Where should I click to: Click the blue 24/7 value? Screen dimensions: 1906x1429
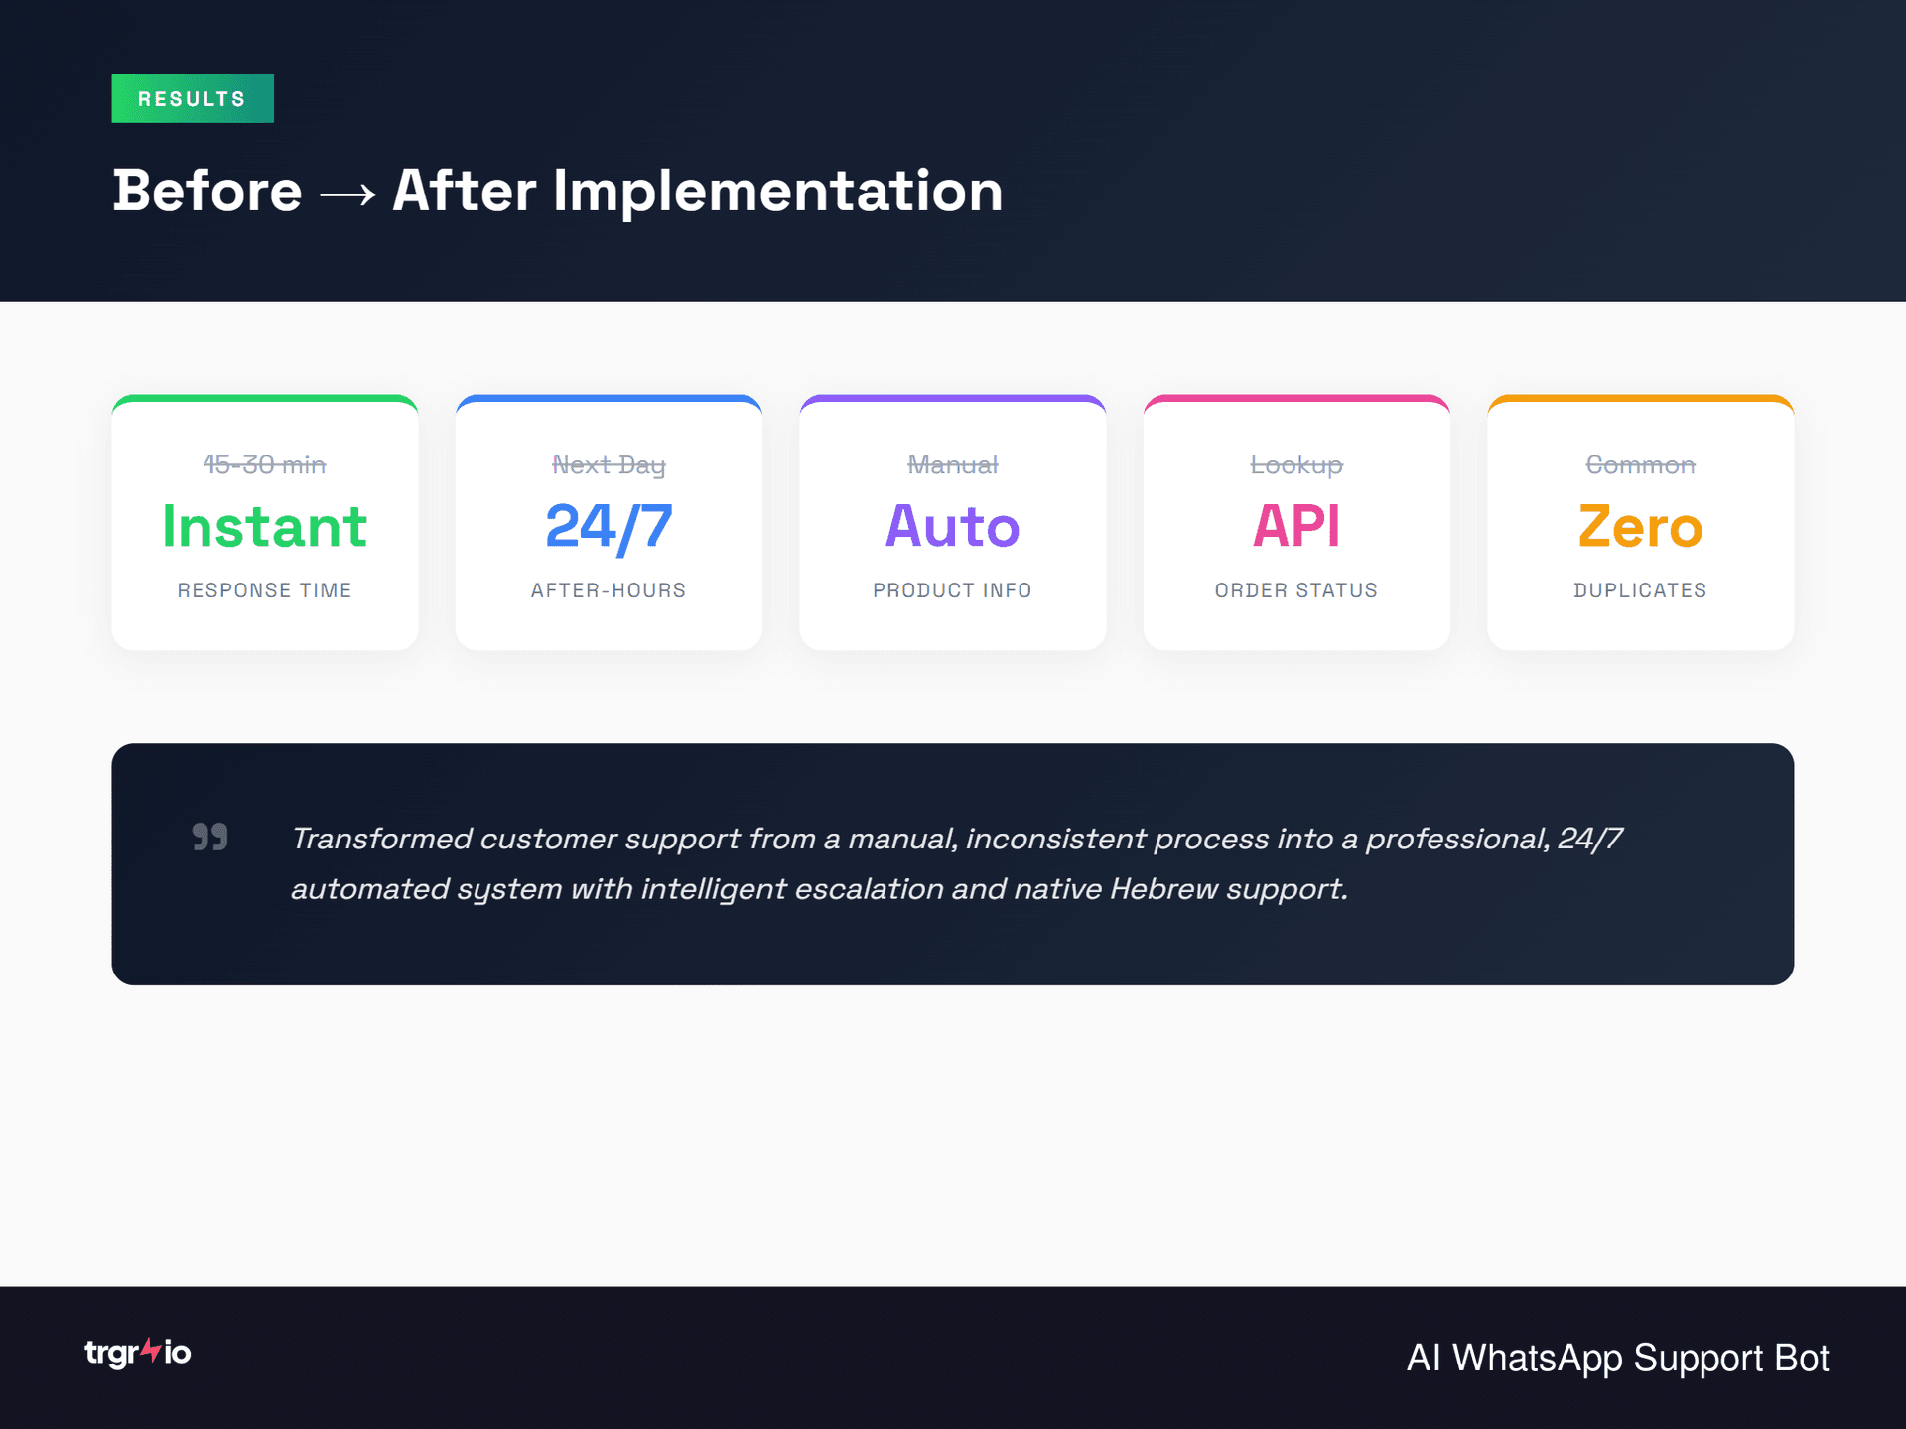609,526
